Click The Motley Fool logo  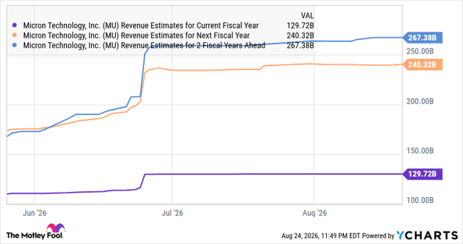36,231
